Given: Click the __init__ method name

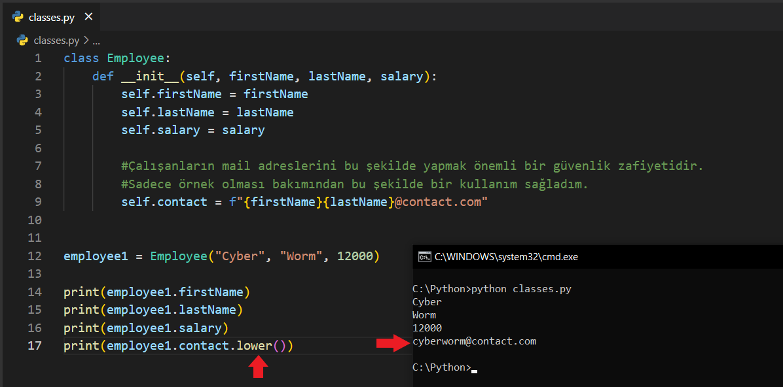Looking at the screenshot, I should pyautogui.click(x=150, y=76).
